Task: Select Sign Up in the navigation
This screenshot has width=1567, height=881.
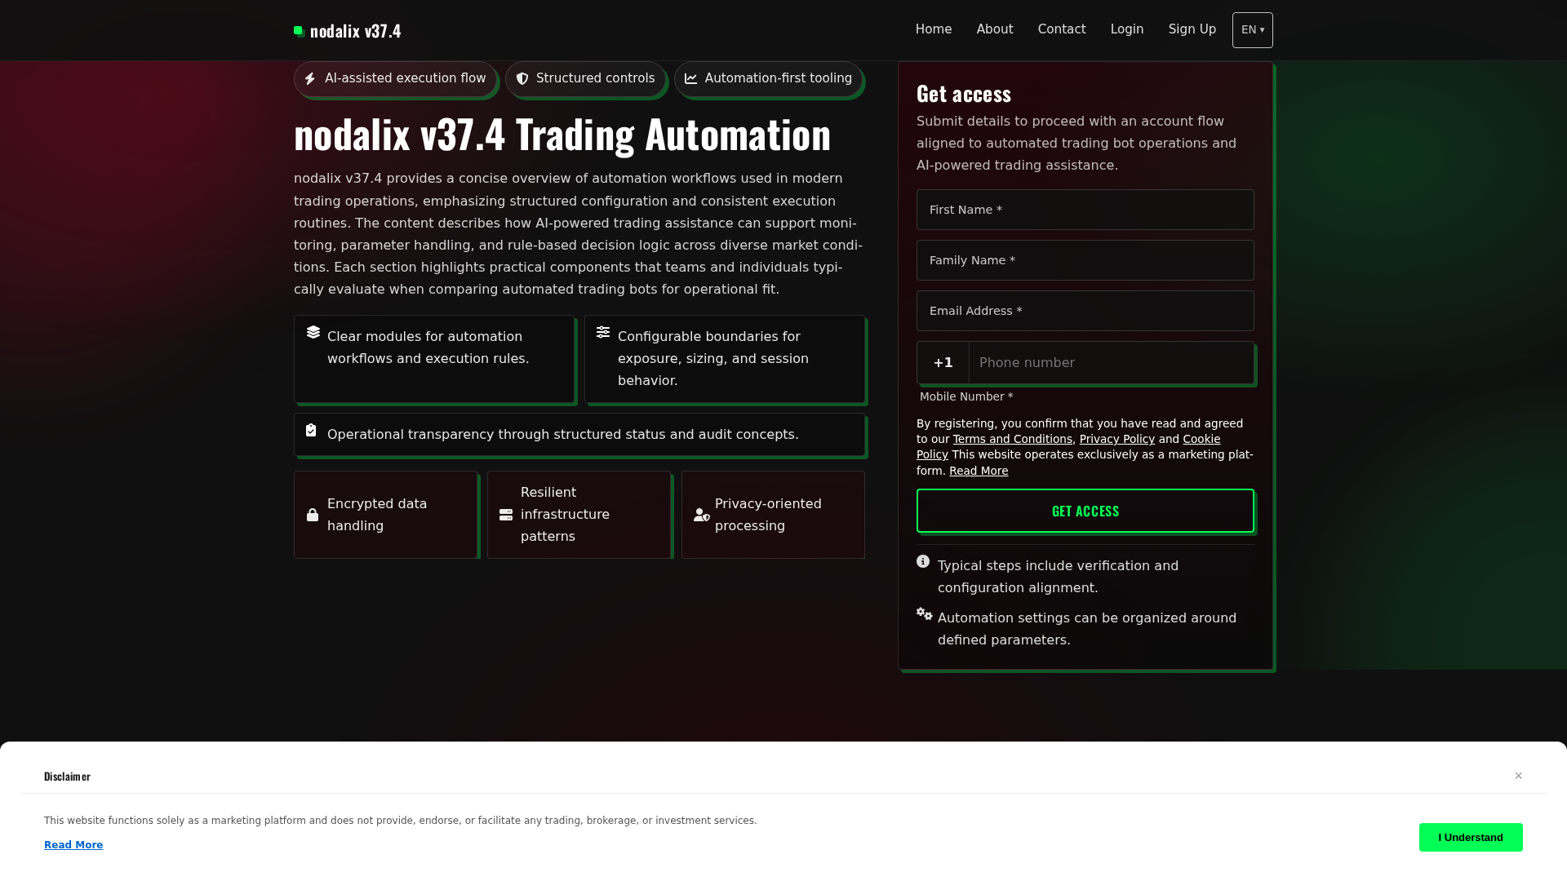Action: 1192,29
